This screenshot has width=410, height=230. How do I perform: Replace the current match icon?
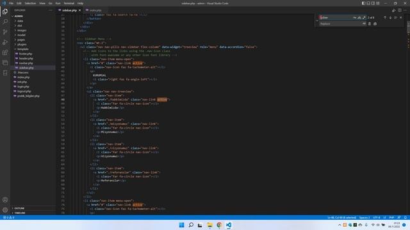[370, 24]
